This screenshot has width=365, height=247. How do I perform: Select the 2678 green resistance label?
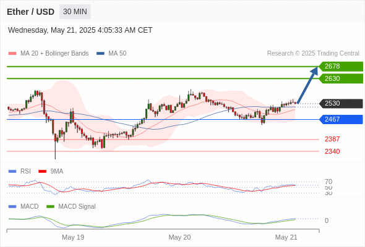point(341,67)
